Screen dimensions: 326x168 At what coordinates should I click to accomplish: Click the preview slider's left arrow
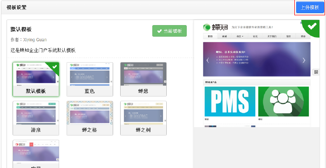point(208,60)
